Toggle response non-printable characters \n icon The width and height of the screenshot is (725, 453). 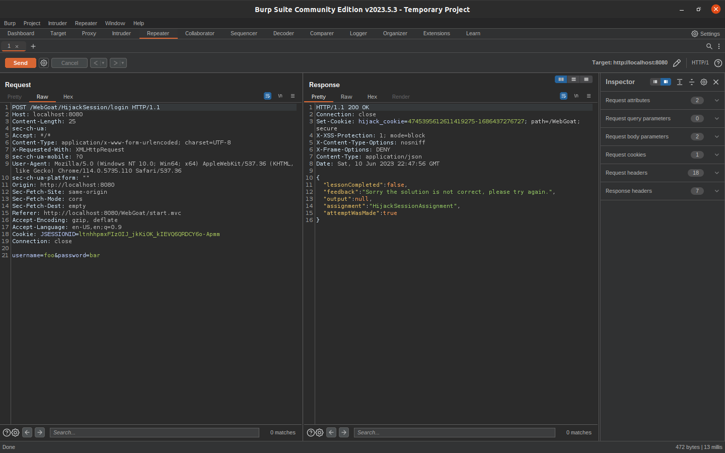pyautogui.click(x=576, y=96)
